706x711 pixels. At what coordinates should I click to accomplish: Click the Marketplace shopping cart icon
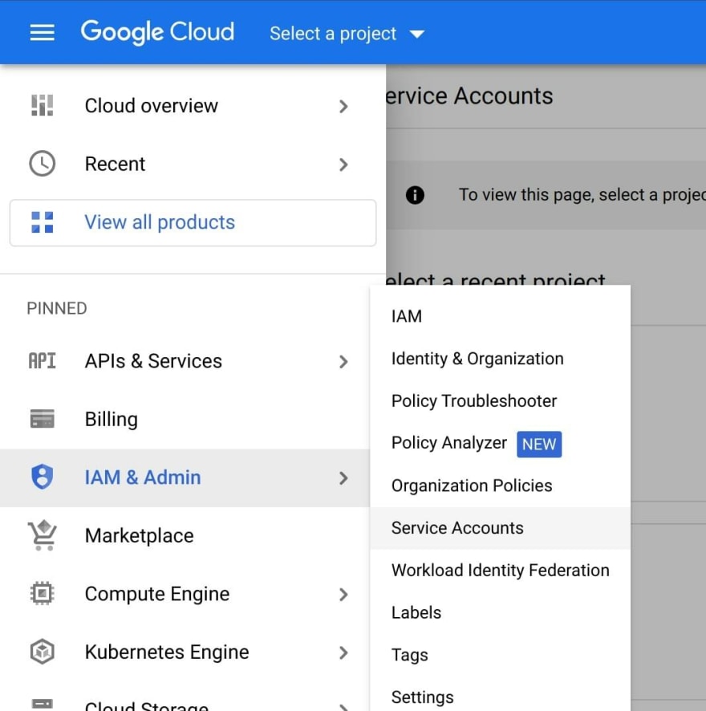[x=43, y=535]
